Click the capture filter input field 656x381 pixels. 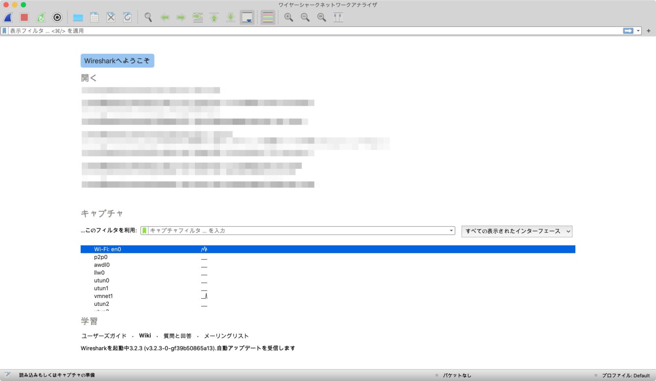click(298, 231)
